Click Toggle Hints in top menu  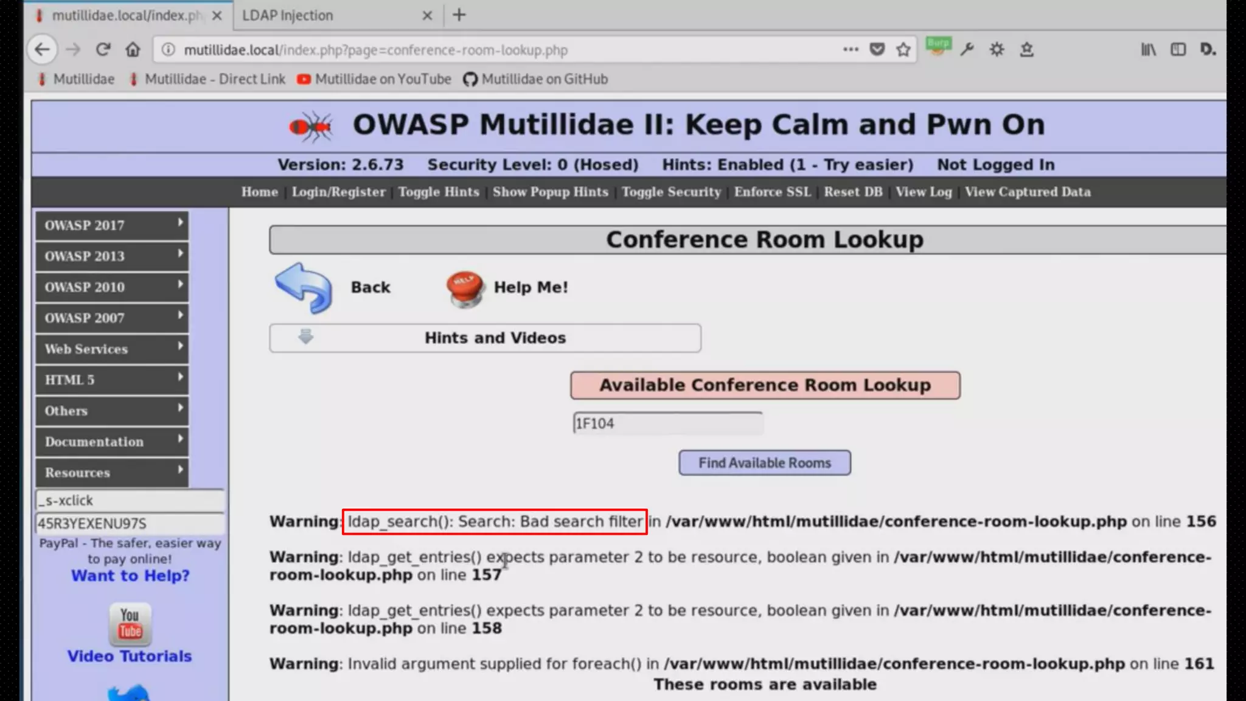(x=439, y=192)
